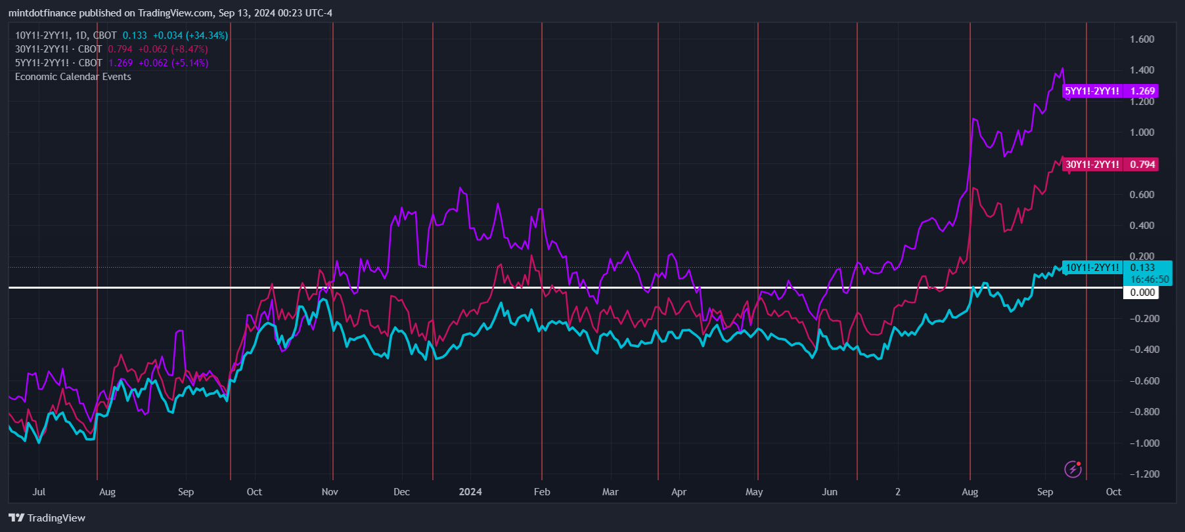
Task: Click the Dec label on the time axis
Action: coord(401,492)
